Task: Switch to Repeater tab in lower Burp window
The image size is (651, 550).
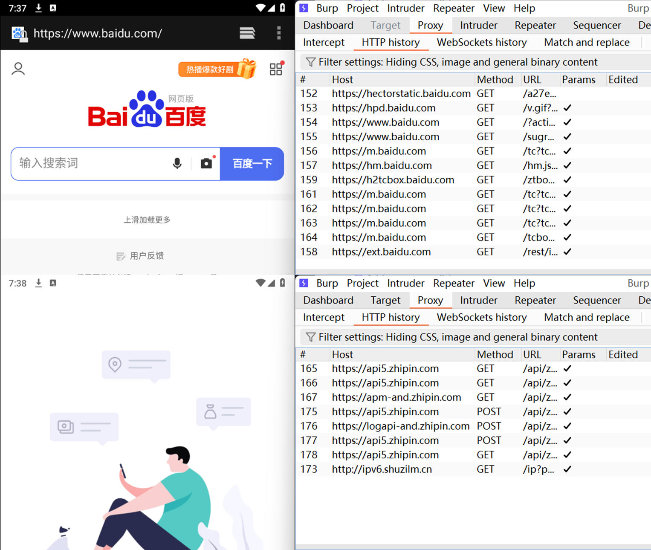Action: pyautogui.click(x=535, y=300)
